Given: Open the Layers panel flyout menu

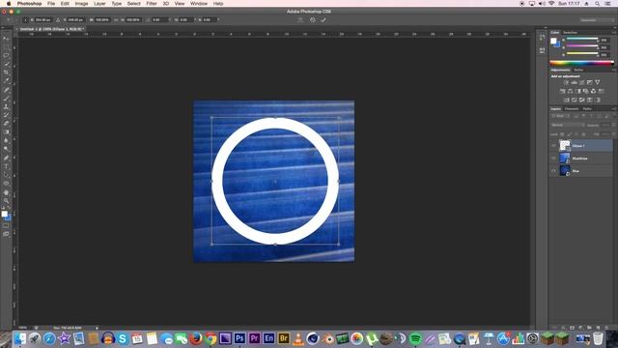Looking at the screenshot, I should click(614, 108).
